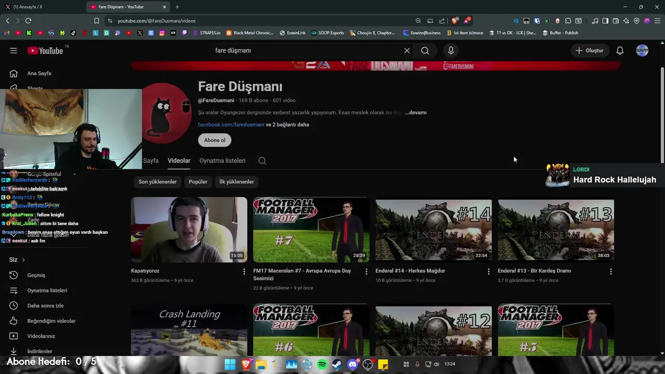Viewport: 665px width, 374px height.
Task: Toggle the browser sidebar panel icon
Action: click(605, 21)
